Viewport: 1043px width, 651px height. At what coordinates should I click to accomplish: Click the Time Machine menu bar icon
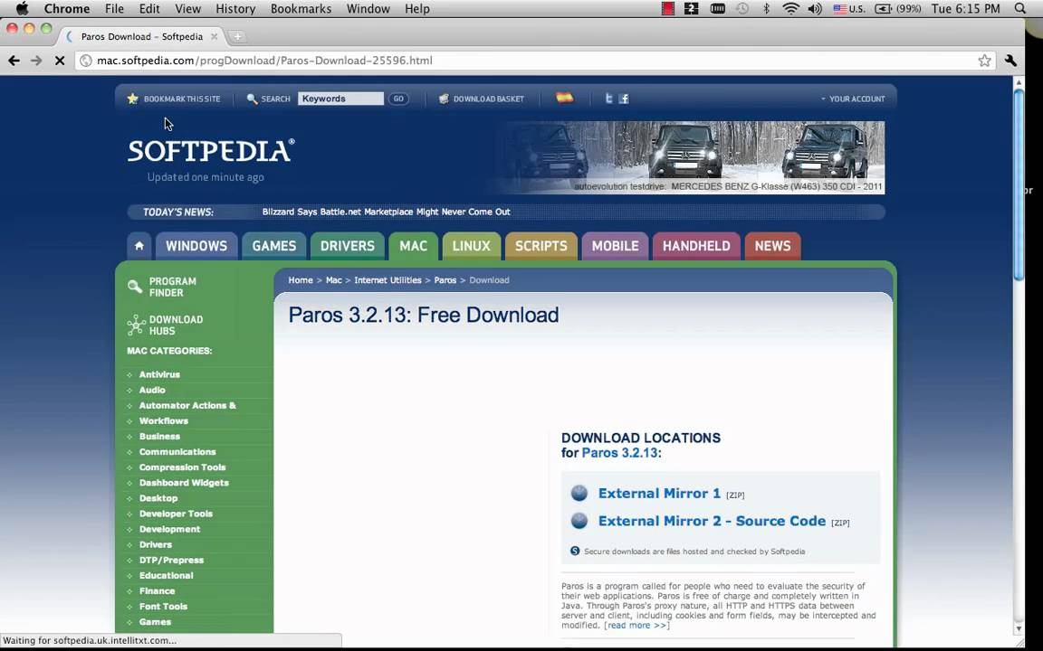(742, 9)
